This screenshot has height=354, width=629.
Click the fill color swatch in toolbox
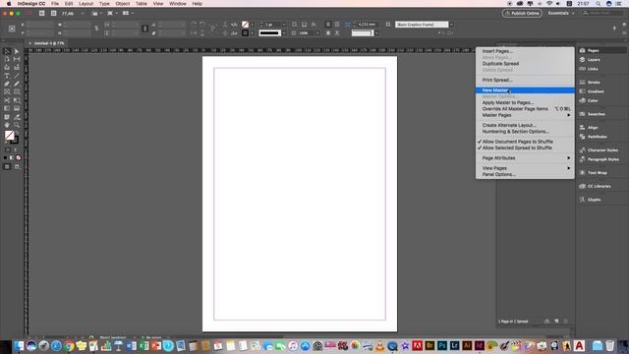point(9,136)
